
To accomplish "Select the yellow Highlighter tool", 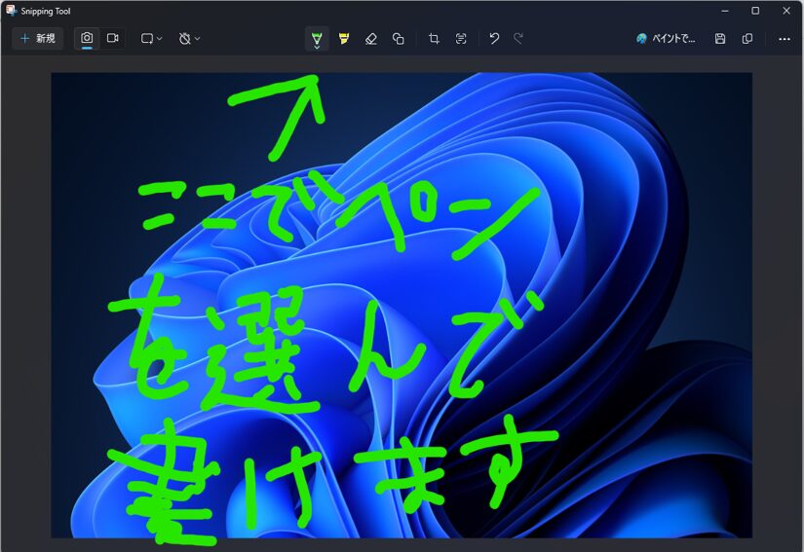I will (344, 38).
